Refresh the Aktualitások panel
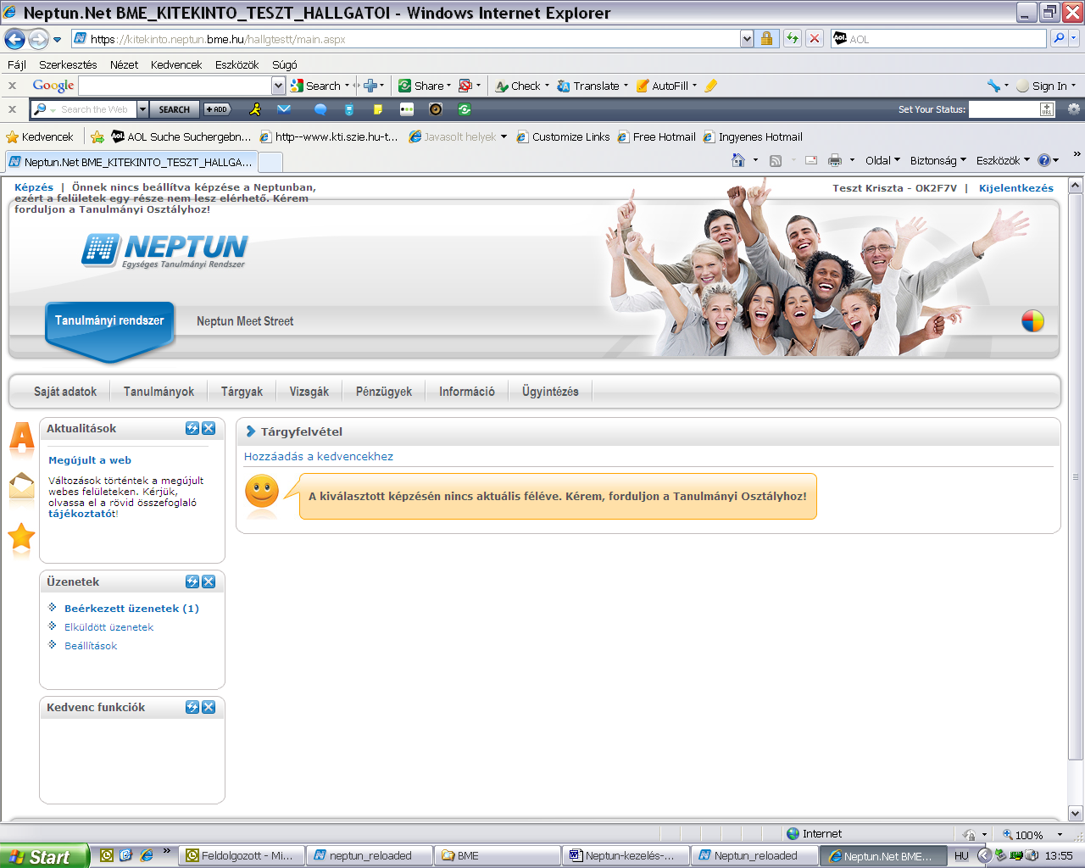Image resolution: width=1085 pixels, height=868 pixels. pos(192,429)
